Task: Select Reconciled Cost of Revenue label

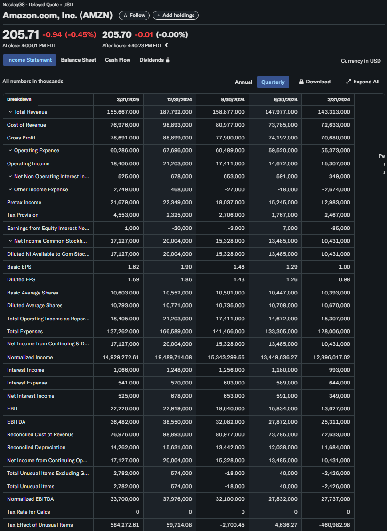Action: pos(40,434)
